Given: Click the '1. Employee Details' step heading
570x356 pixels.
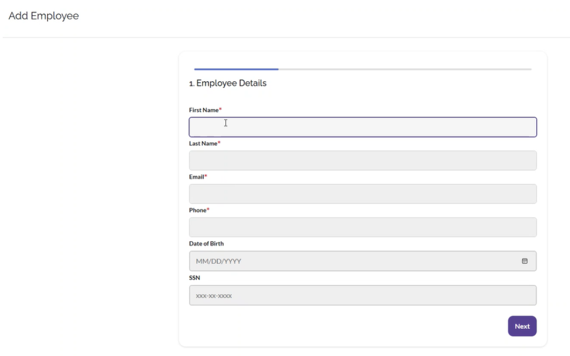Looking at the screenshot, I should (x=228, y=83).
